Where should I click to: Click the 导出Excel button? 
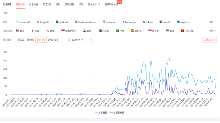tap(209, 39)
